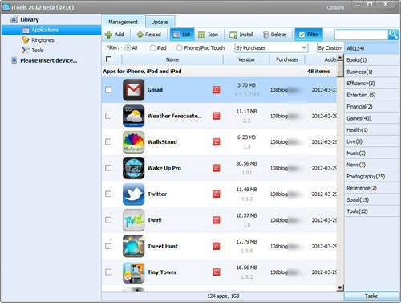This screenshot has width=401, height=303.
Task: Switch to List view
Action: (x=182, y=35)
